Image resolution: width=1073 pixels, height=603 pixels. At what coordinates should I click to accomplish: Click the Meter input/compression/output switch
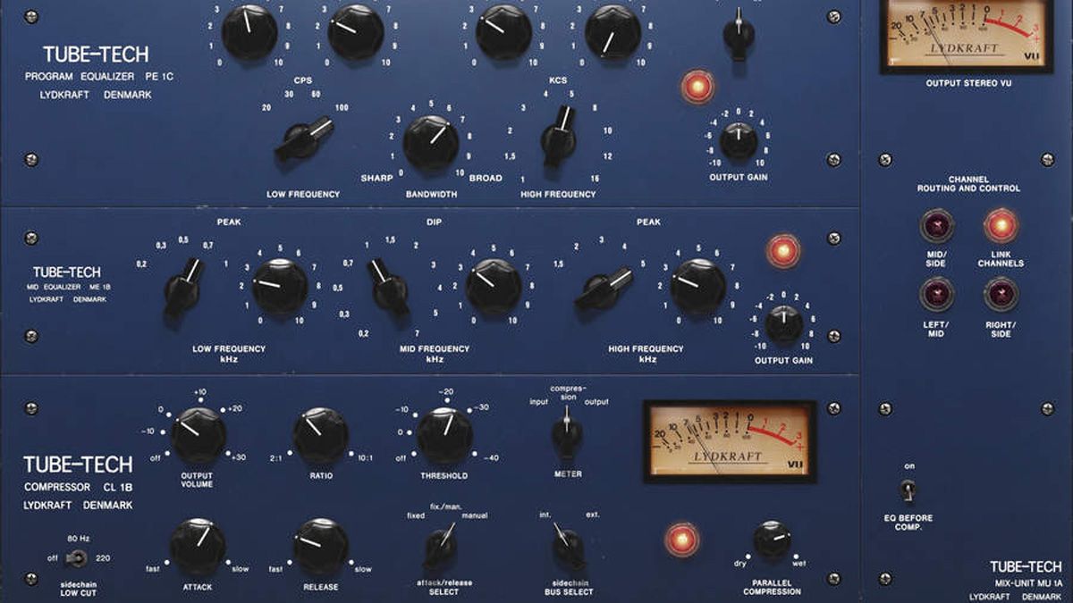567,434
